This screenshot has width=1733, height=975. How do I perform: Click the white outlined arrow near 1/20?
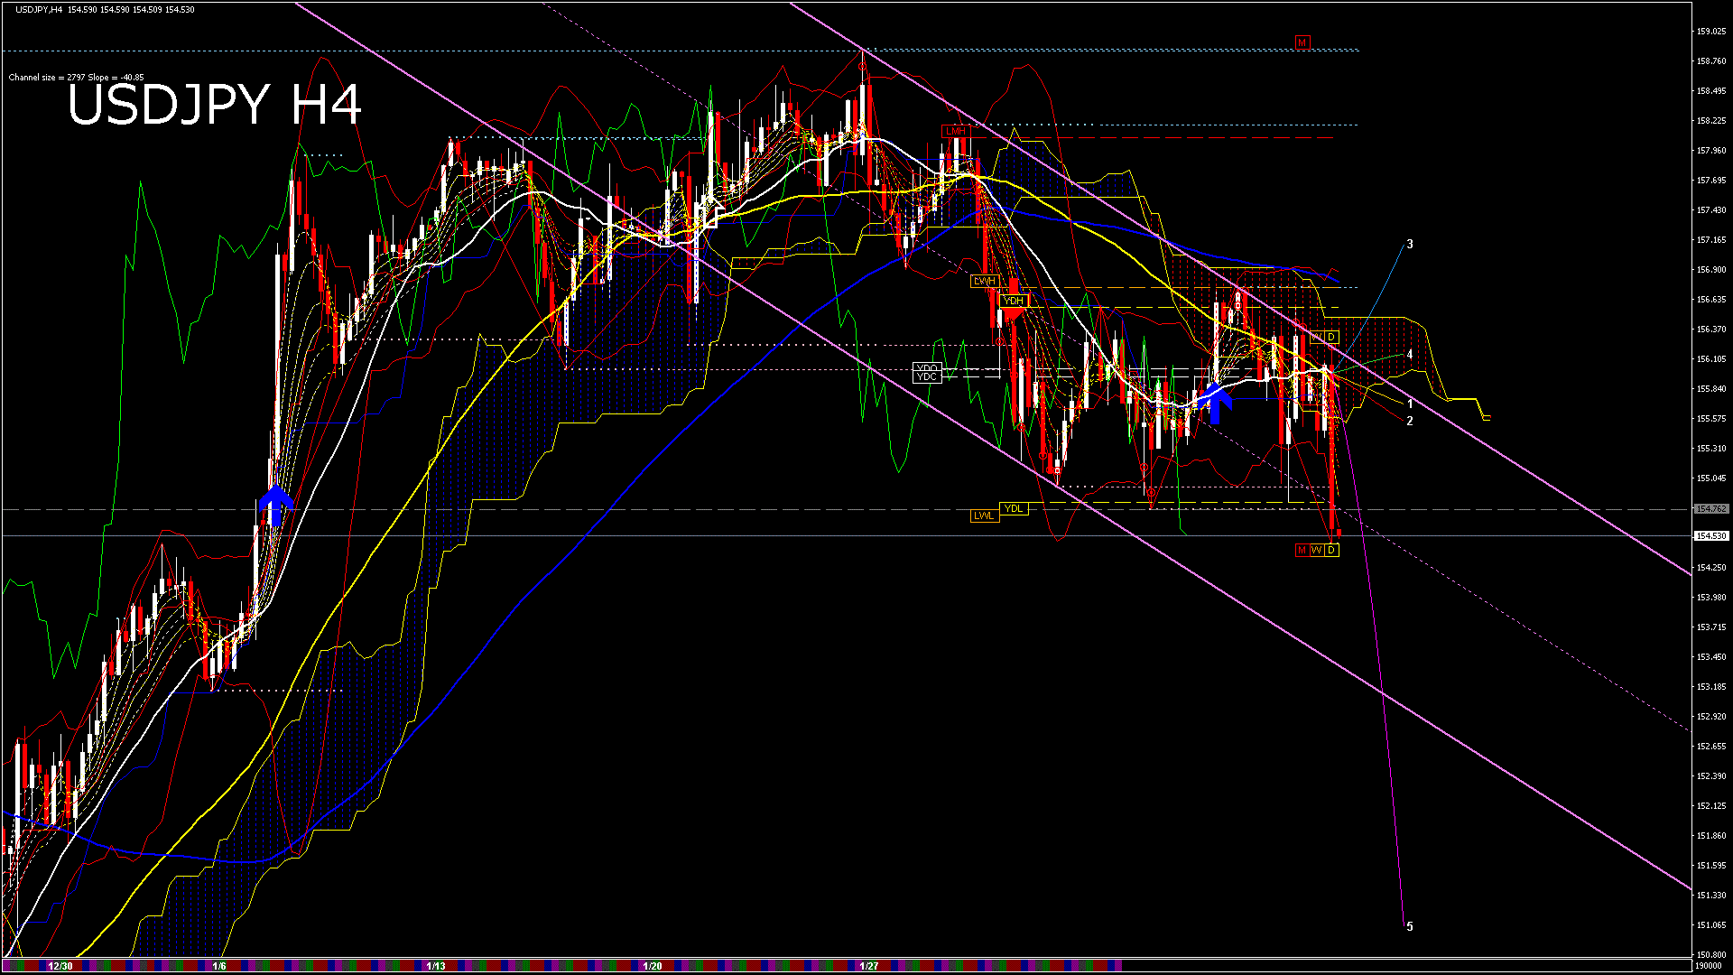click(x=713, y=212)
